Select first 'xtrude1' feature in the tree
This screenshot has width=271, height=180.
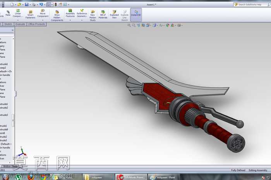coord(4,64)
